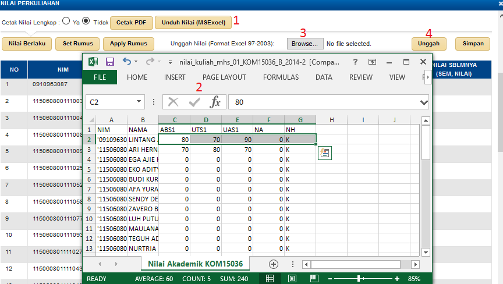503x284 pixels.
Task: Click the greyed-out Redo arrow
Action: pos(150,61)
